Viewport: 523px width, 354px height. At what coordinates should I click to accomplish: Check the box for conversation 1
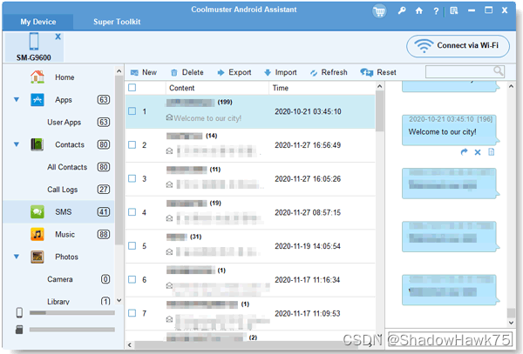click(132, 111)
